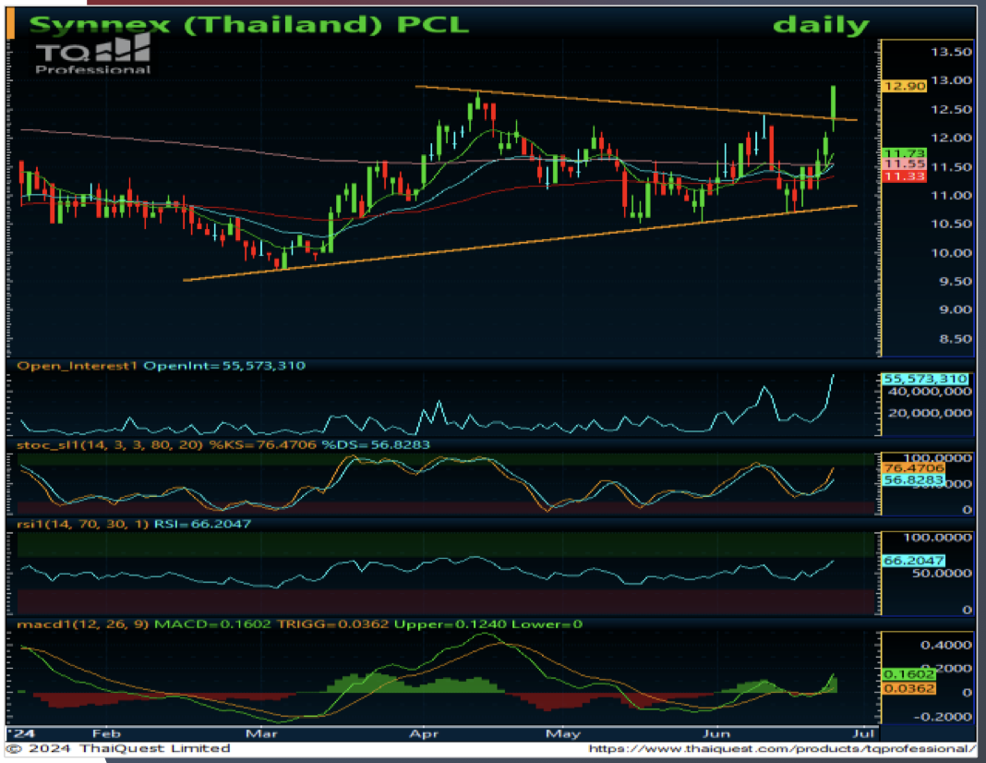The height and width of the screenshot is (763, 986).
Task: Select the pink 11.55 moving average tag
Action: click(904, 164)
